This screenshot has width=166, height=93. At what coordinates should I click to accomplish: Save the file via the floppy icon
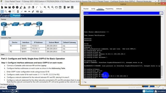(10, 7)
